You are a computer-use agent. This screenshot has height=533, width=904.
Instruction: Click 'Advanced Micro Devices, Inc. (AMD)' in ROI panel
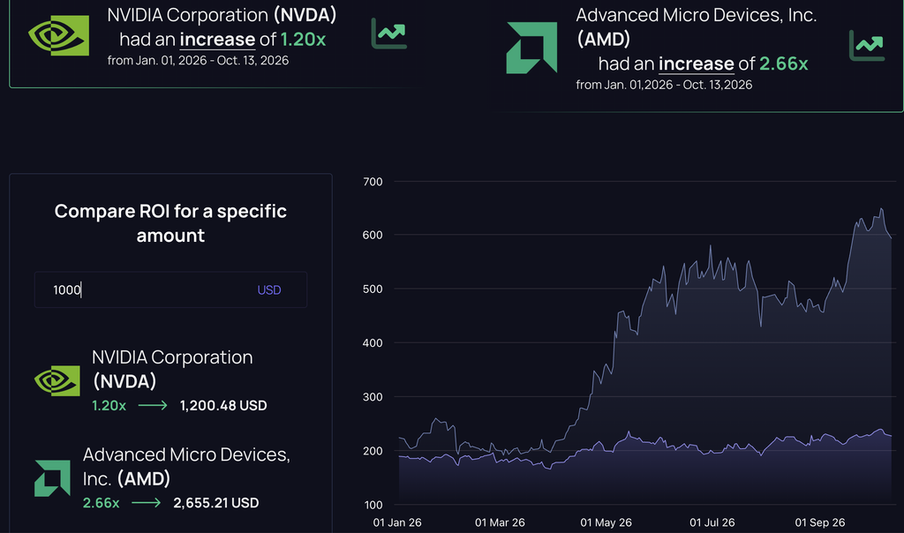pos(186,467)
